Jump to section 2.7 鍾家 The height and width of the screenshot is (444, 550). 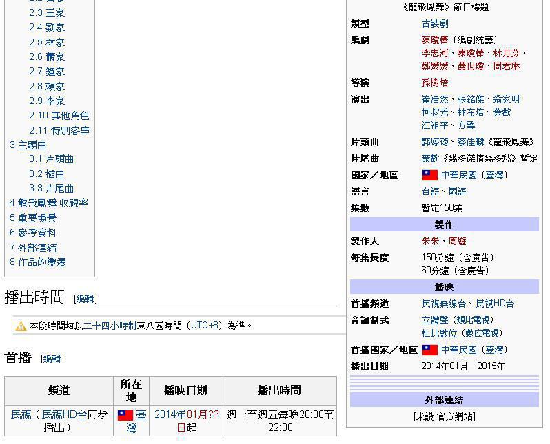click(47, 72)
